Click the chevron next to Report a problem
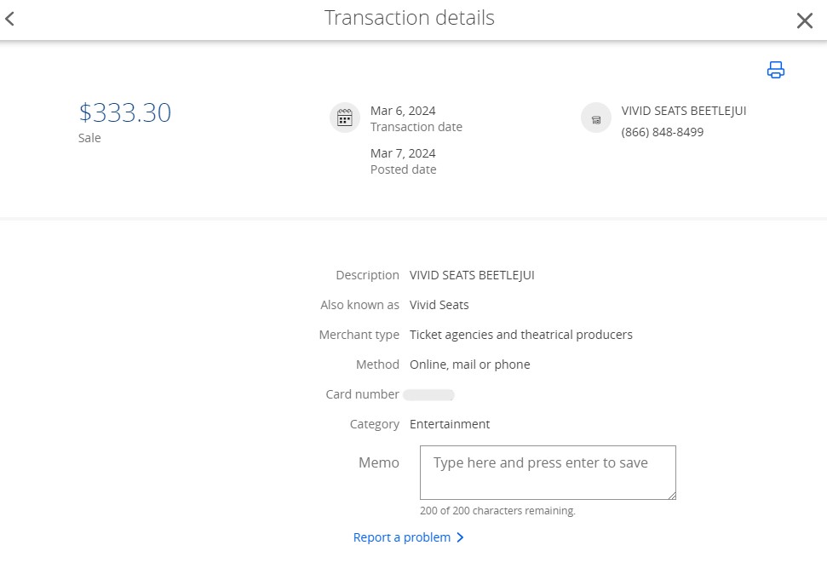Image resolution: width=827 pixels, height=574 pixels. point(460,537)
